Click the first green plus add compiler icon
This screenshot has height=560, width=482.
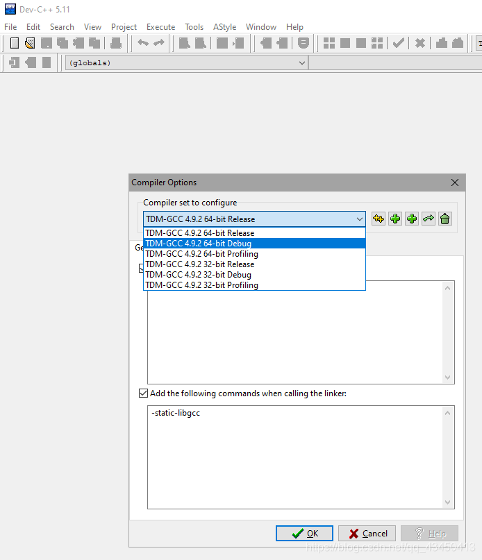[x=395, y=219]
